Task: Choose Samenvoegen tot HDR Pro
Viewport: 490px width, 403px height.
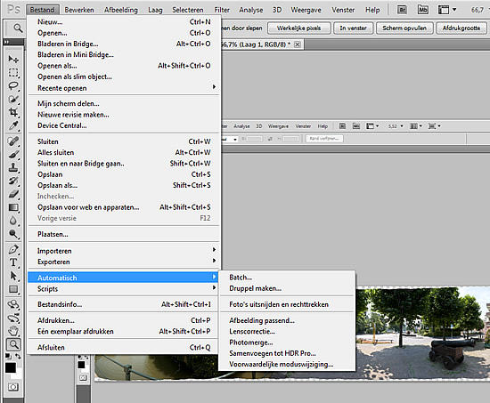Action: point(287,353)
